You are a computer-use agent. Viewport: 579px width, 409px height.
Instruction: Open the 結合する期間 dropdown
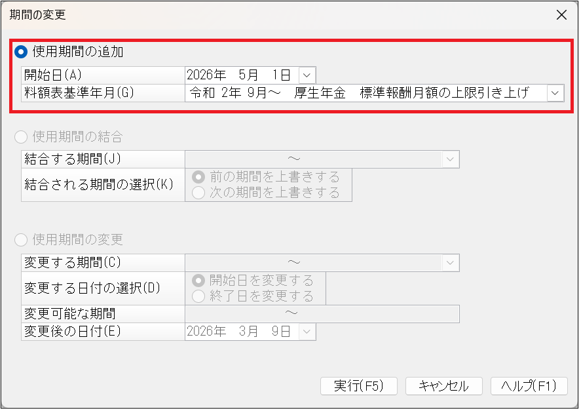point(451,159)
